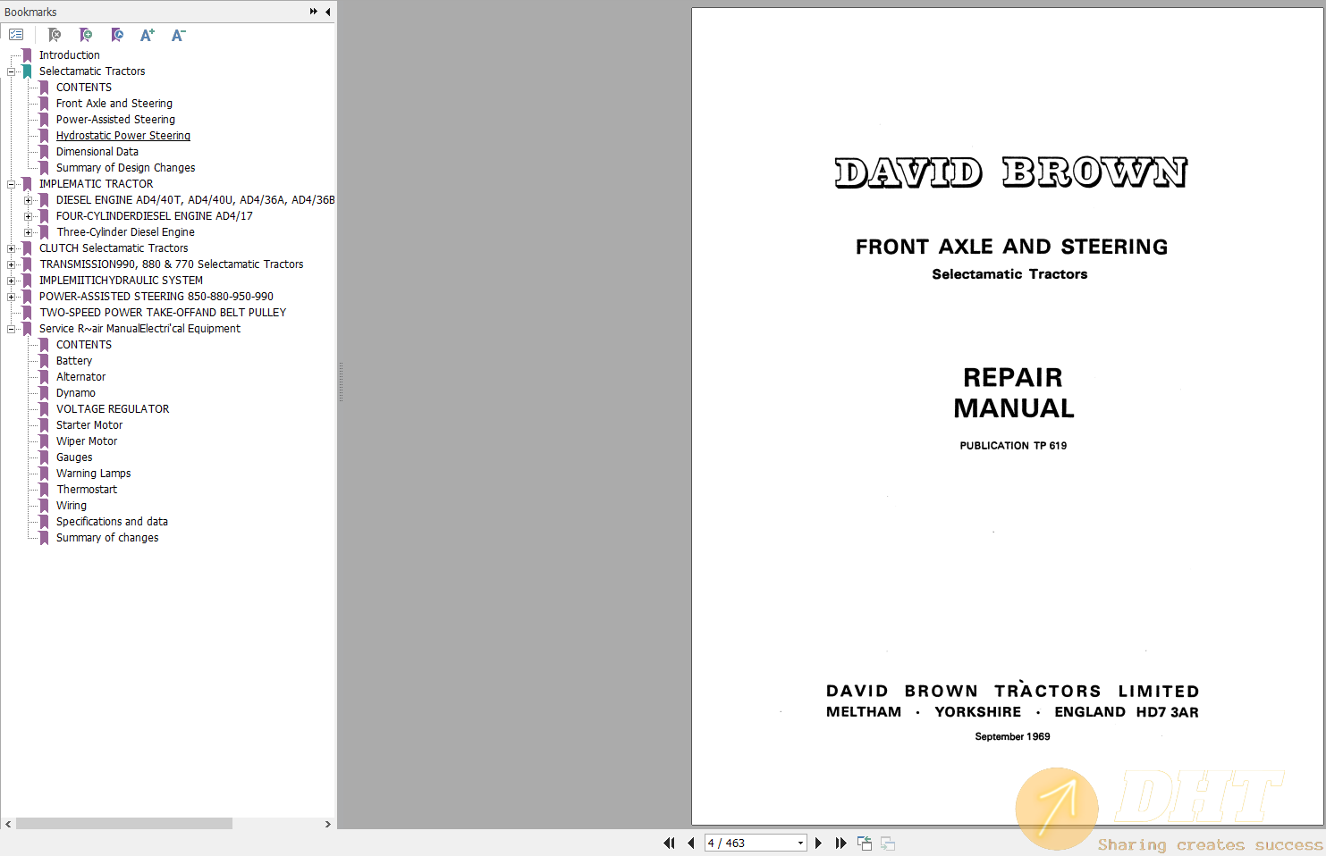Open the page number dropdown
1326x856 pixels.
(x=799, y=843)
